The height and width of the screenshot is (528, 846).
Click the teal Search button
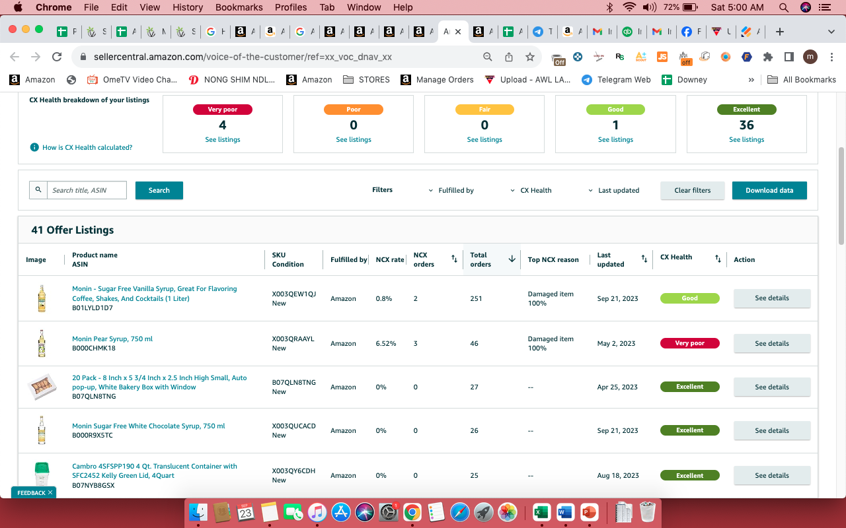[159, 190]
